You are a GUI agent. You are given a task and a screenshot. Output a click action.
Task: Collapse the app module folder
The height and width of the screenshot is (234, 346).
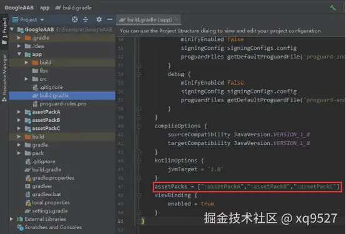[x=19, y=54]
